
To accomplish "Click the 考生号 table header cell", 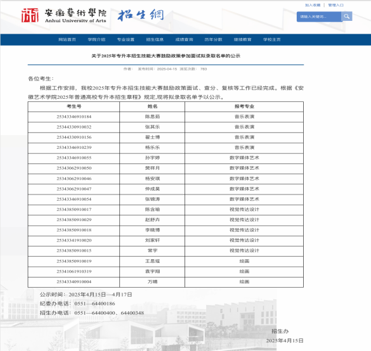I will click(x=74, y=106).
